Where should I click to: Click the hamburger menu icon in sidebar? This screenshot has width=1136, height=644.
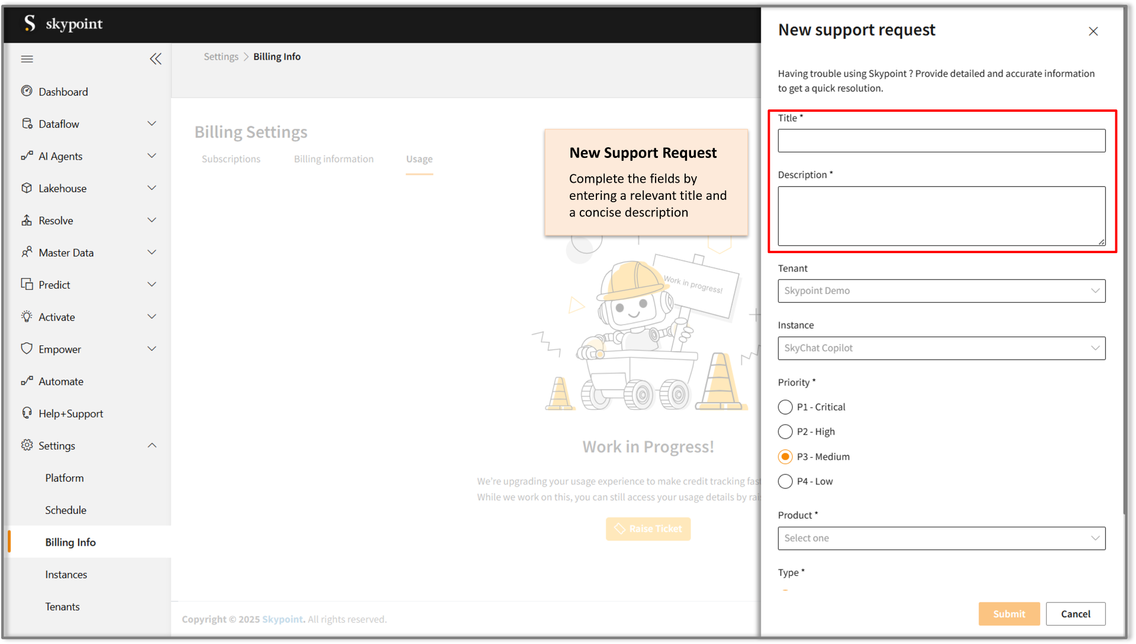[27, 59]
